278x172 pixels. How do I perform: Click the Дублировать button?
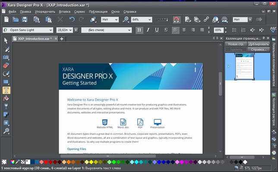click(259, 44)
